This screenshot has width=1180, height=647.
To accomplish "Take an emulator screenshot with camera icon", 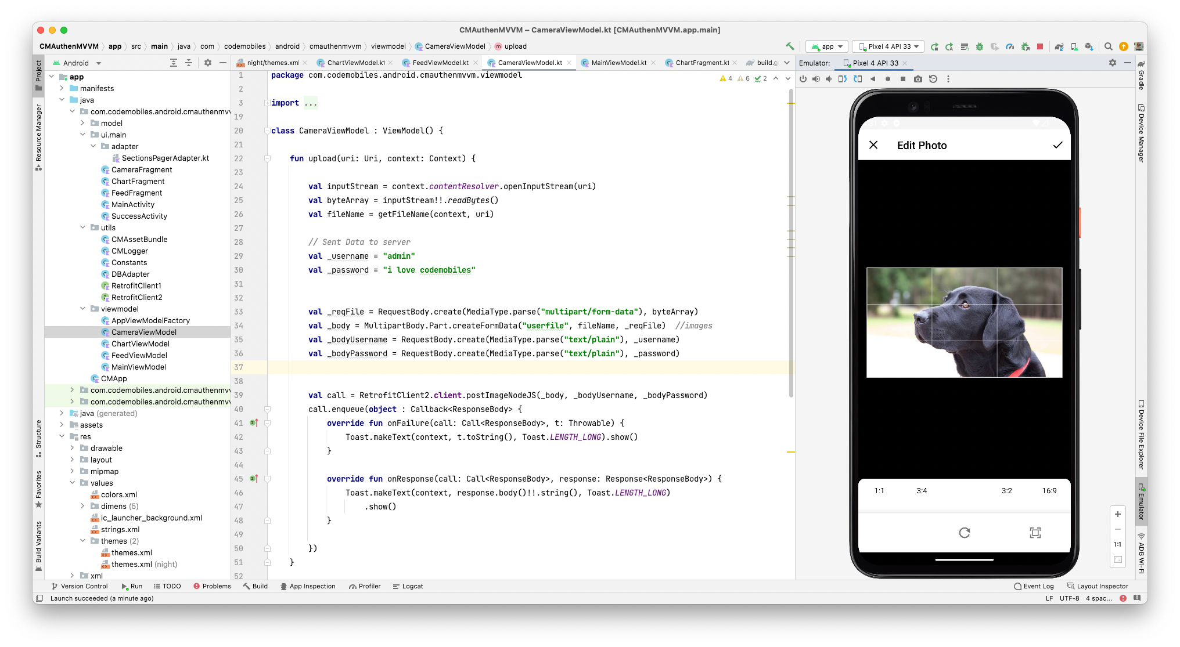I will (918, 79).
